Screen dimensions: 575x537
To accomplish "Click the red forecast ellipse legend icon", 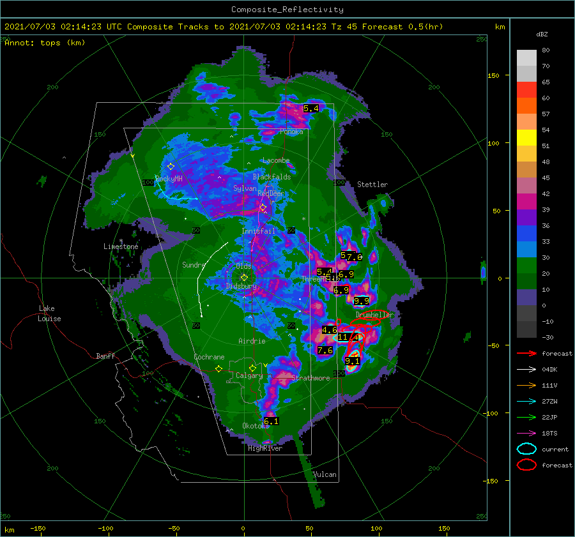I will [526, 465].
